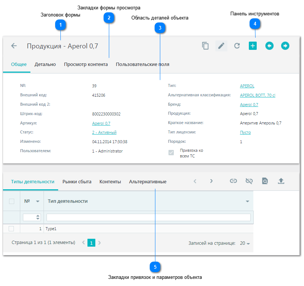Adjust the № filter number stepper
This screenshot has height=286, width=304.
tap(38, 217)
